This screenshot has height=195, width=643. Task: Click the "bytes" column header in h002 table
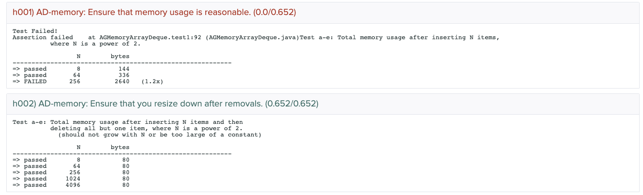click(120, 147)
